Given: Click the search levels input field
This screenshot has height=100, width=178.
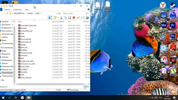Looking at the screenshot, I should (x=75, y=13).
